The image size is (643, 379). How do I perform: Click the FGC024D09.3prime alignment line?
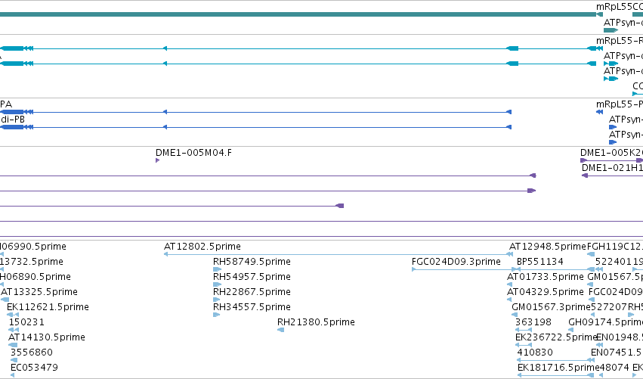point(463,269)
